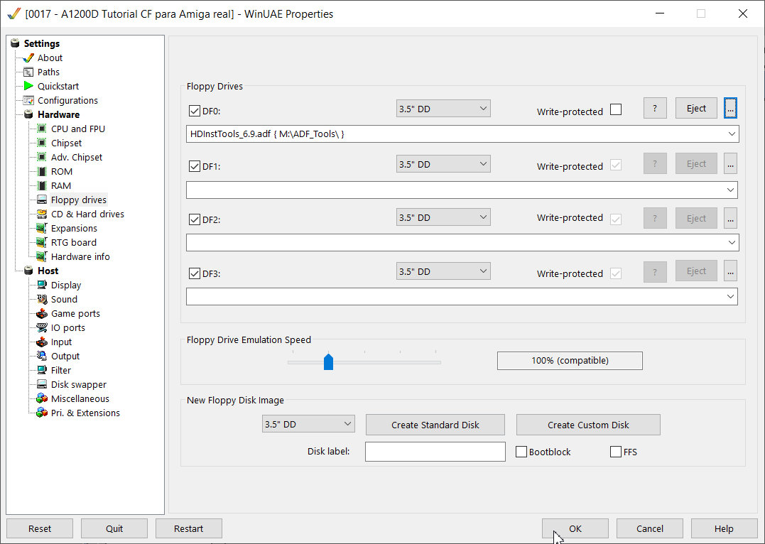Viewport: 765px width, 544px height.
Task: Expand the DF1 disk image path dropdown
Action: 730,190
